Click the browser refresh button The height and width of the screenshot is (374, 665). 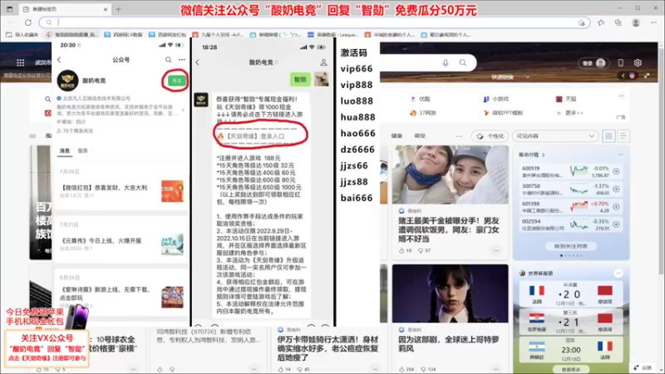coord(28,22)
